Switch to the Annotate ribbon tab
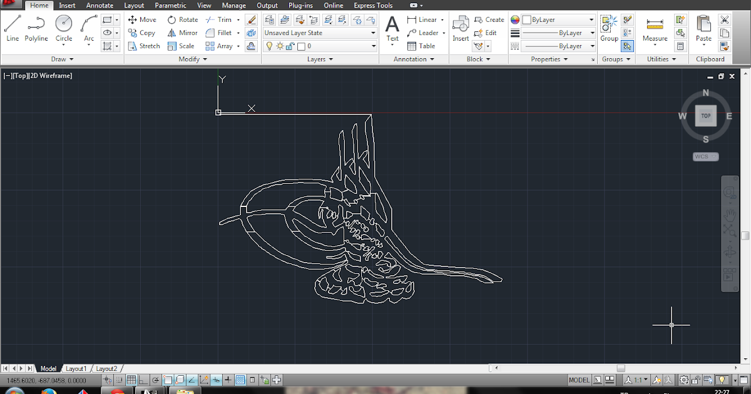The height and width of the screenshot is (394, 751). tap(100, 5)
